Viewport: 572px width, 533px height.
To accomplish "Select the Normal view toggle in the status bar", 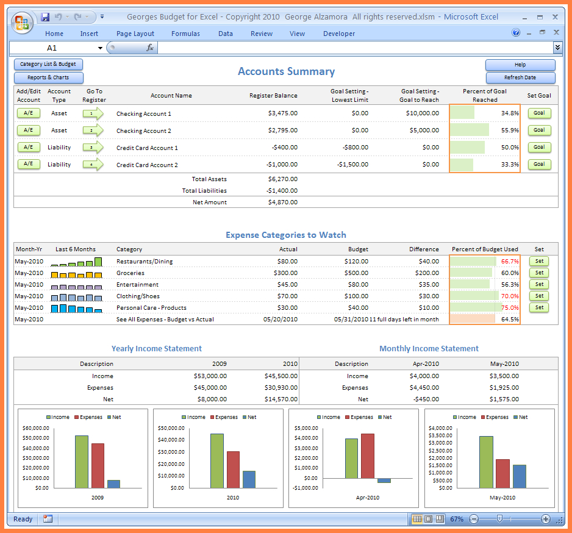I will pos(416,519).
